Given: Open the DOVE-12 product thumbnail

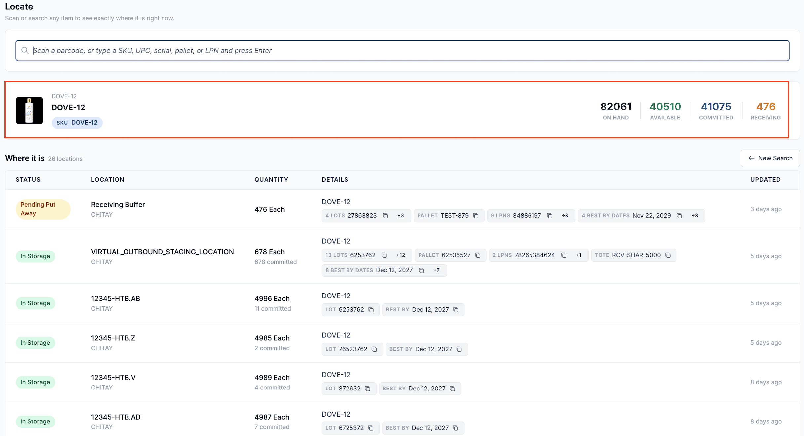Looking at the screenshot, I should point(29,110).
